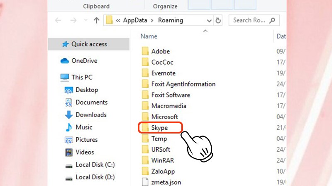Select Quick access in sidebar
332x186 pixels.
pyautogui.click(x=89, y=44)
